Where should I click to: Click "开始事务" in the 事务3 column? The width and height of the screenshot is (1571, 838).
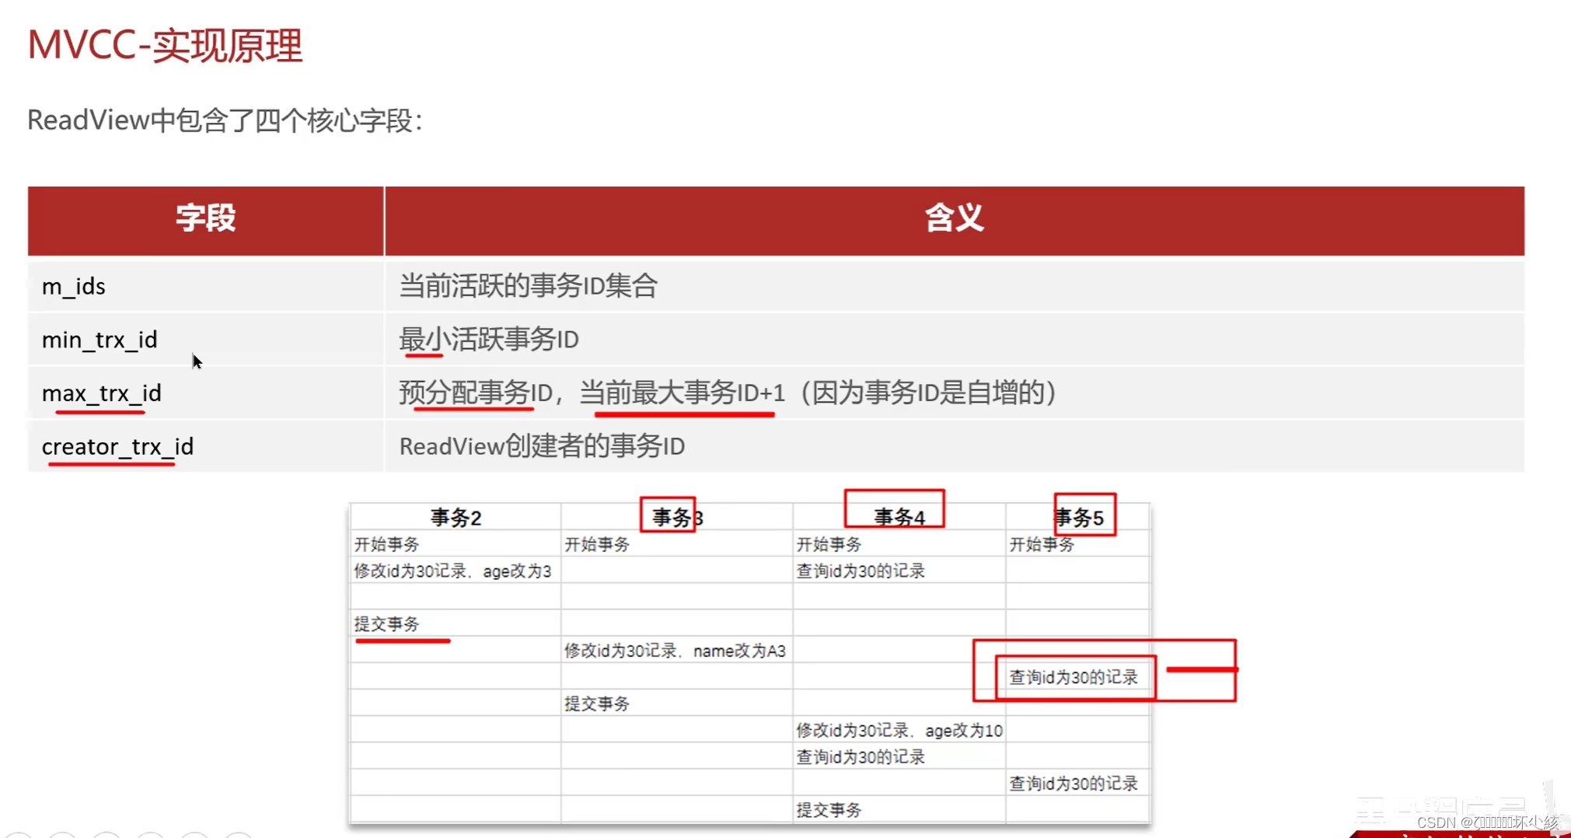pos(597,544)
